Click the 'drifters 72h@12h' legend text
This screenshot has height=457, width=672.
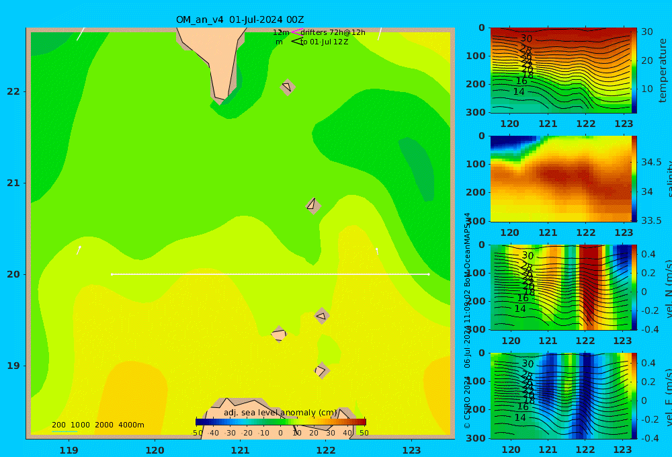333,32
